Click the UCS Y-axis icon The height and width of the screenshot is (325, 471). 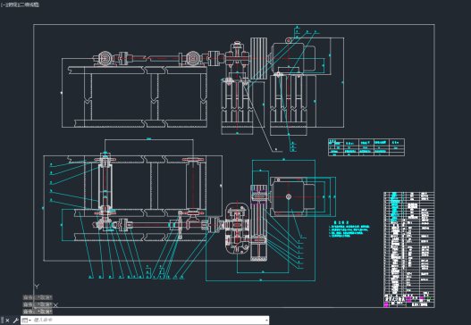pos(37,287)
